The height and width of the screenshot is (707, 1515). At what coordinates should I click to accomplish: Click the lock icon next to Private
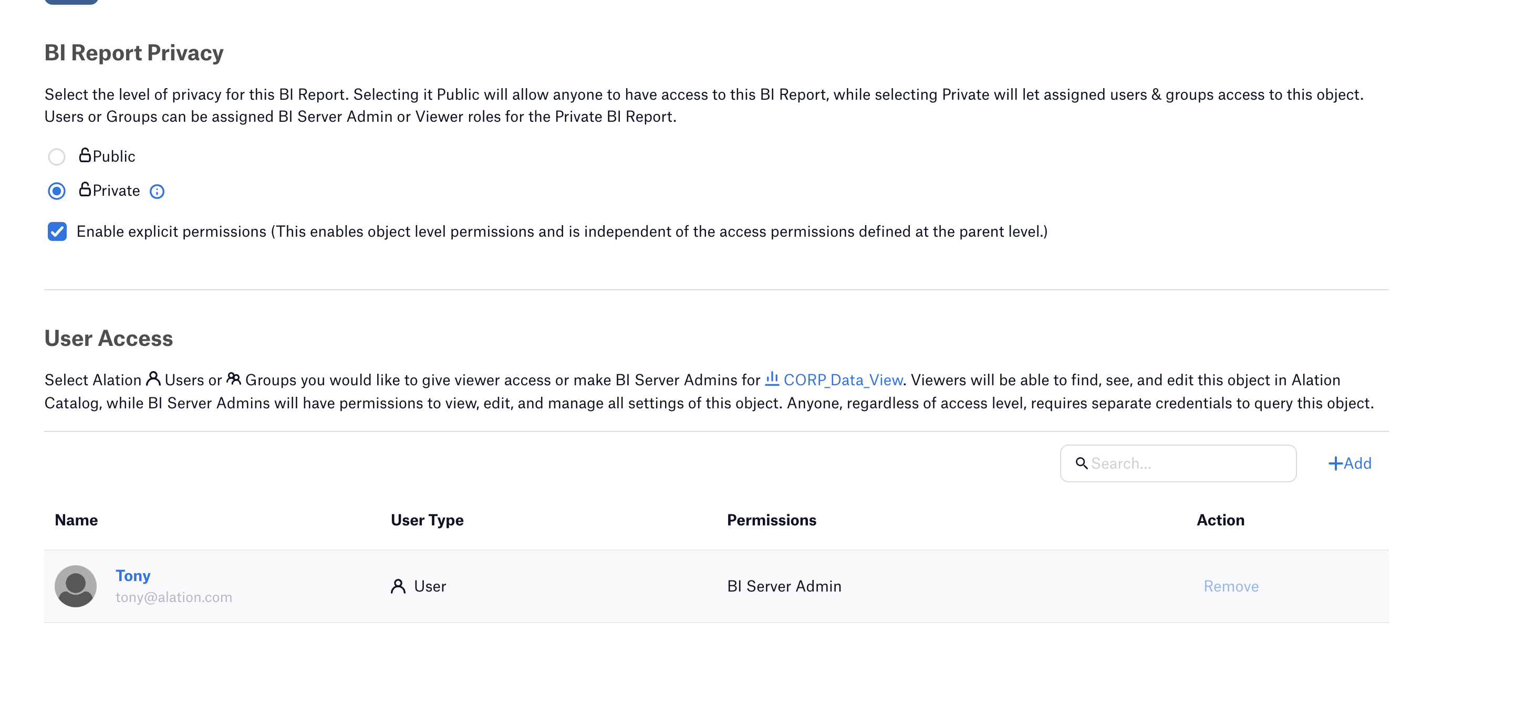85,189
